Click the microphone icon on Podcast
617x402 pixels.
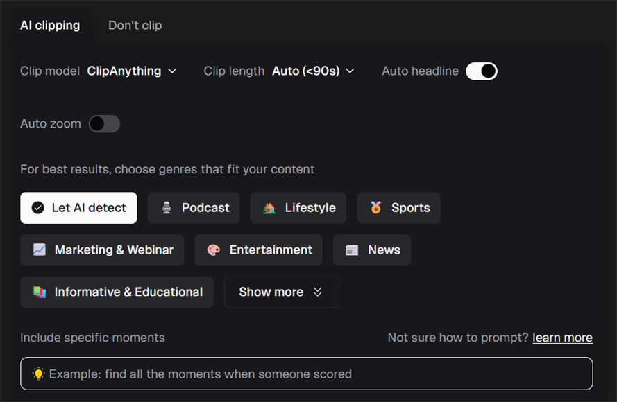[167, 208]
